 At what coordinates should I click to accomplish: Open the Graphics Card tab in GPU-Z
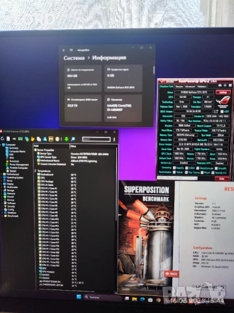(166, 86)
